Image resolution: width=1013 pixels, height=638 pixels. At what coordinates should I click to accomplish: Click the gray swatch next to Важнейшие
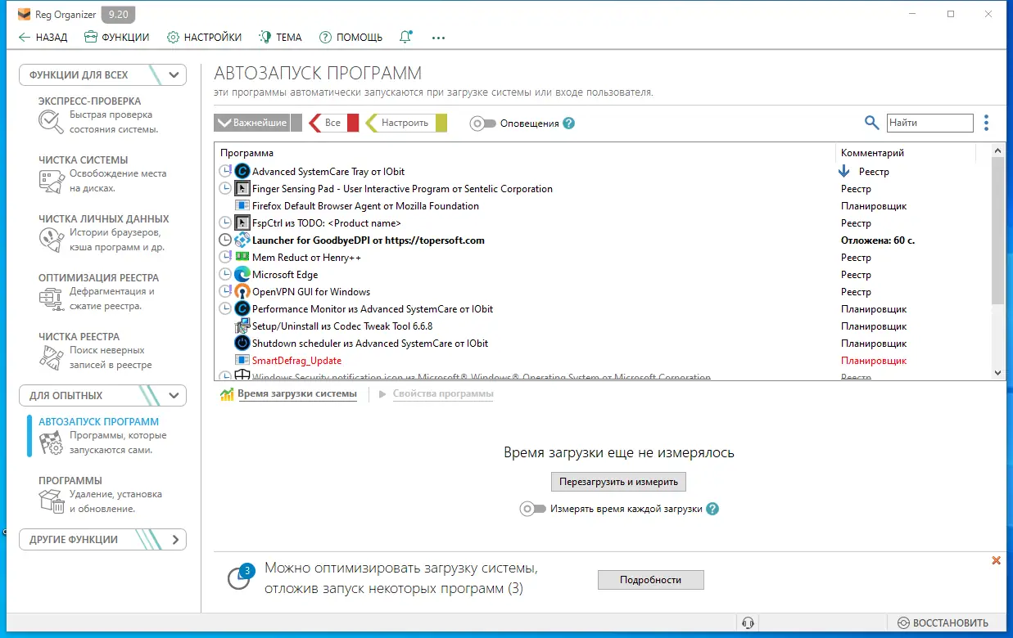296,123
